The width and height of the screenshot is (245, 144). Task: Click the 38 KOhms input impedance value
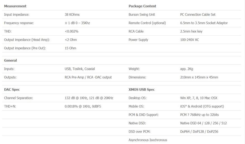click(x=72, y=14)
